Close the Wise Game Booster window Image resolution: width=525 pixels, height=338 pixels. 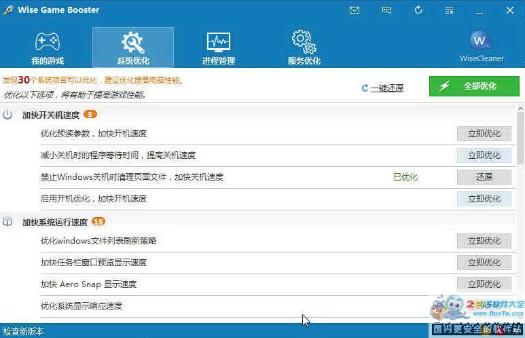[x=510, y=10]
